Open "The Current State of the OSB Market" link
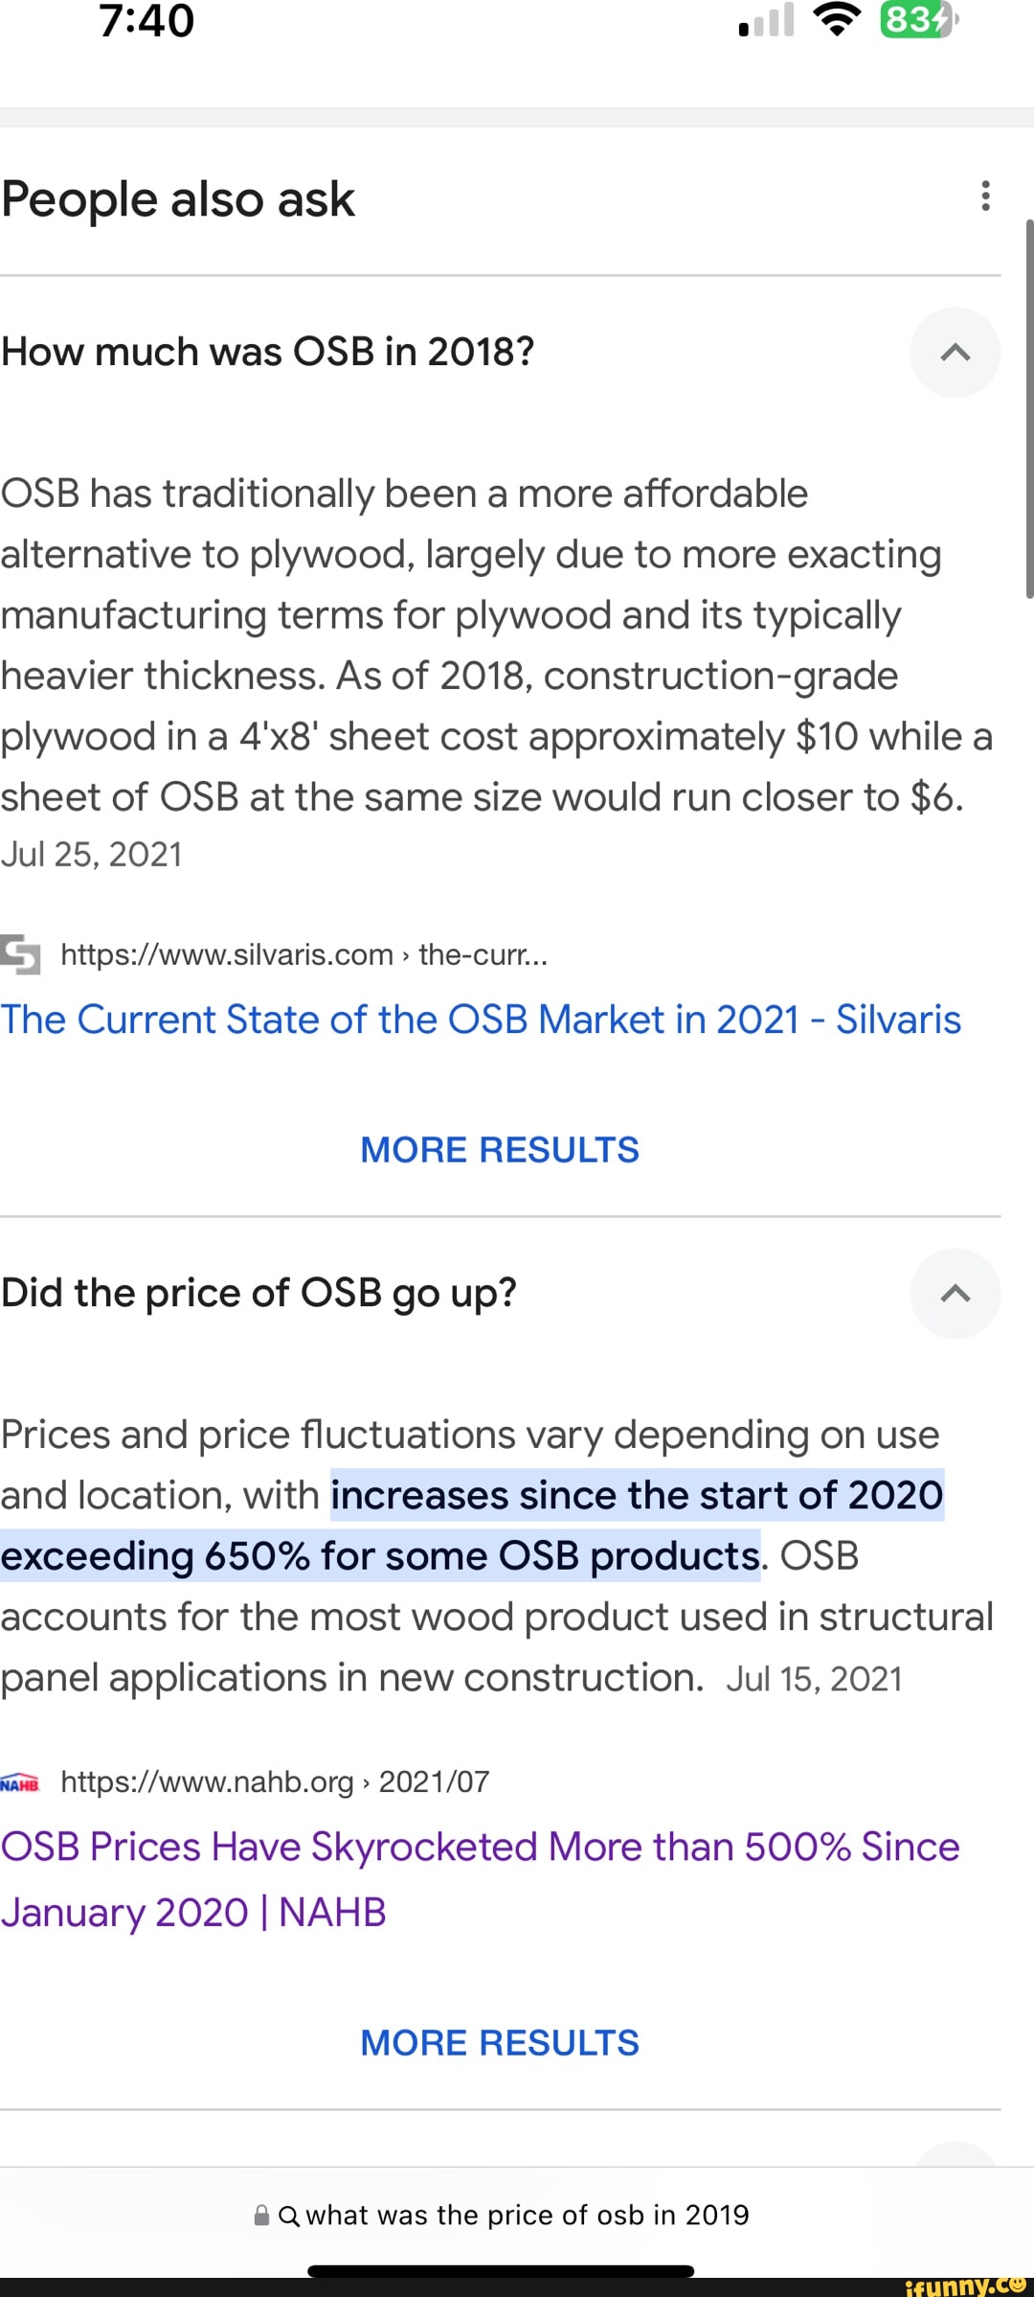Image resolution: width=1034 pixels, height=2297 pixels. tap(481, 1020)
